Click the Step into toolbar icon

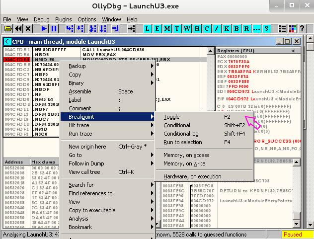70,29
